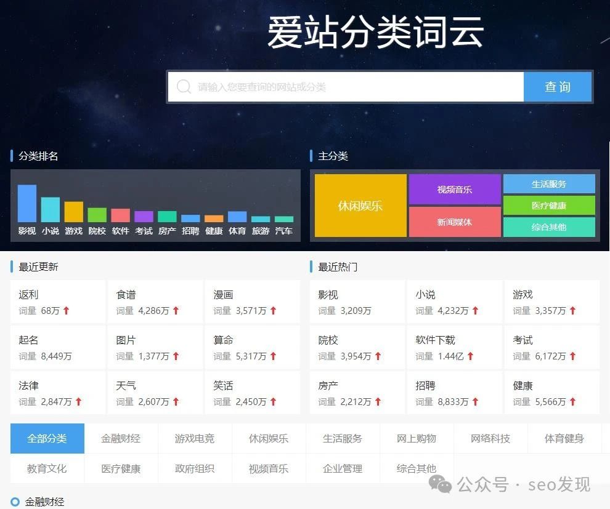Open the 软件下载 hot category card
The image size is (610, 509).
454,347
